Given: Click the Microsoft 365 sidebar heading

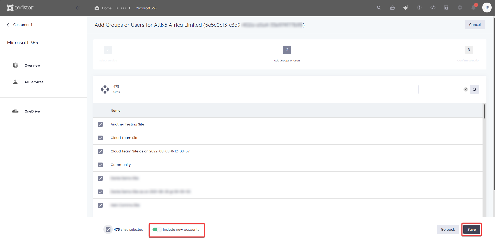Looking at the screenshot, I should (x=23, y=43).
